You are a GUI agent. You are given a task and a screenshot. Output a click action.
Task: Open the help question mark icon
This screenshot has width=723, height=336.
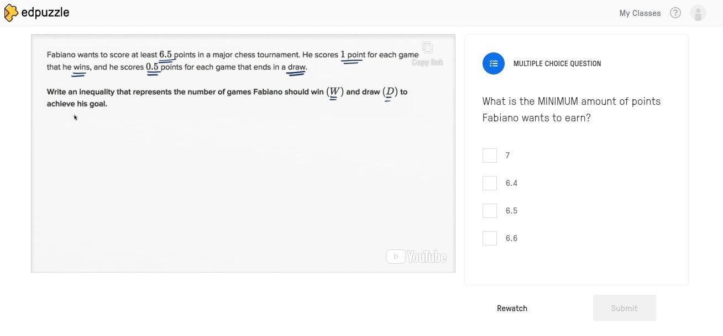coord(675,13)
